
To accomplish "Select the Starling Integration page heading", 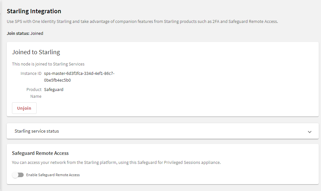I will 34,11.
